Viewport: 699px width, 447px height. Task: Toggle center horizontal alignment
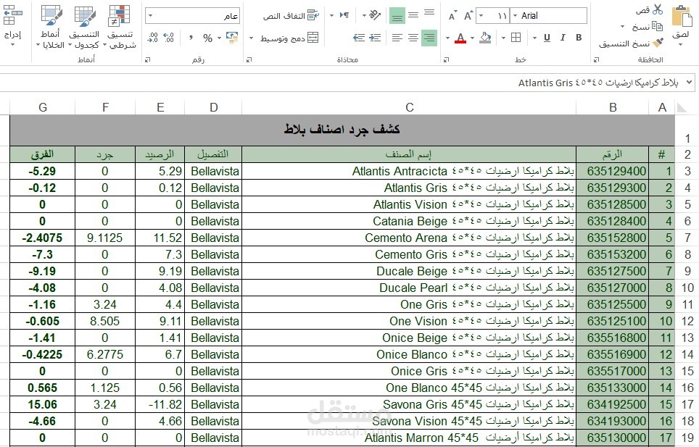[413, 38]
